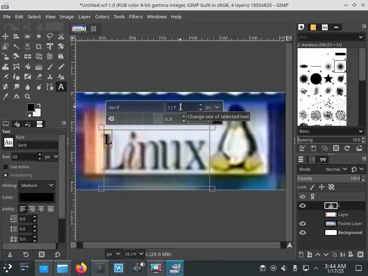368x276 pixels.
Task: Toggle lock alpha channel
Action: point(331,187)
